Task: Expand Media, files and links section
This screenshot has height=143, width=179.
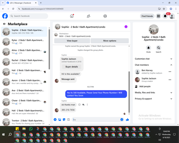Action: click(154, 93)
